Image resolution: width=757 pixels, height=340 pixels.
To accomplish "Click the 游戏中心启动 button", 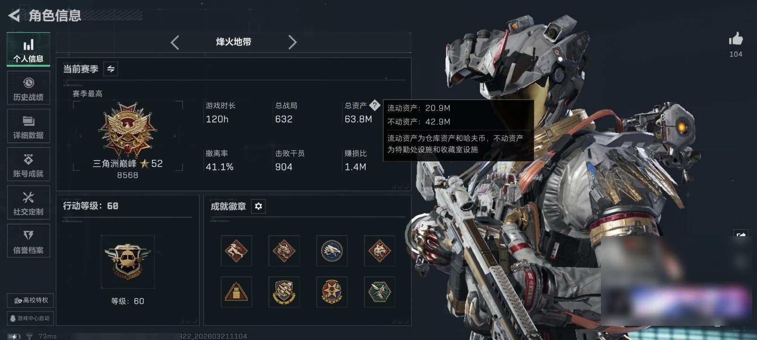I will pyautogui.click(x=30, y=318).
